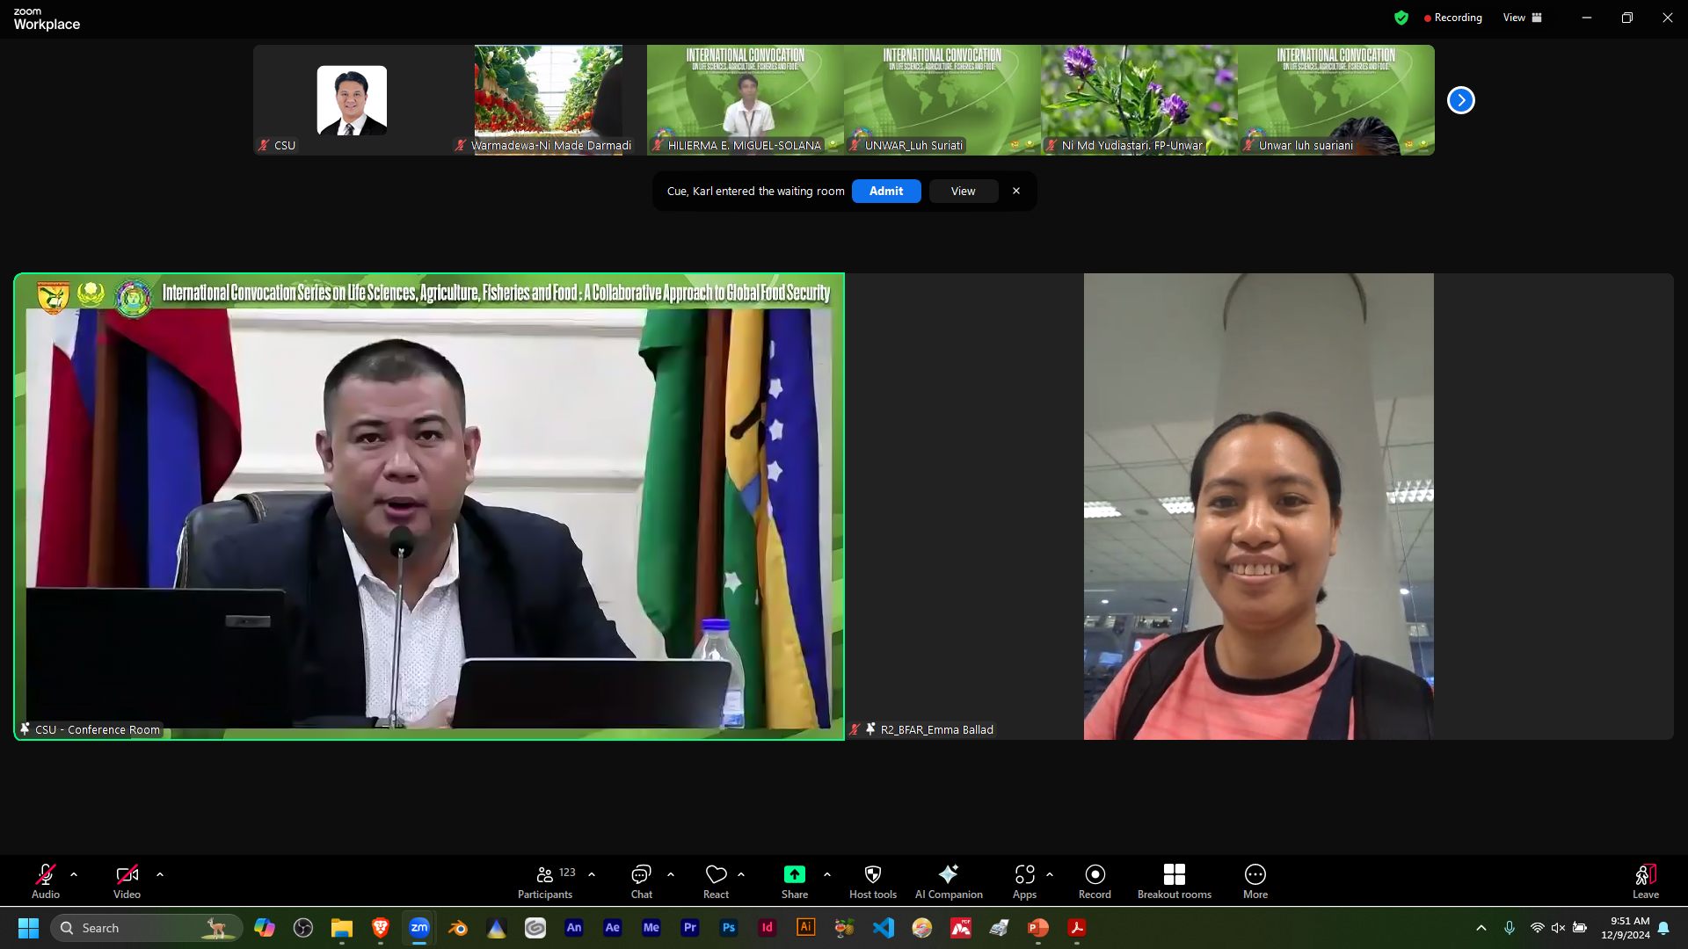Click View in waiting room notification
The width and height of the screenshot is (1688, 949).
963,191
